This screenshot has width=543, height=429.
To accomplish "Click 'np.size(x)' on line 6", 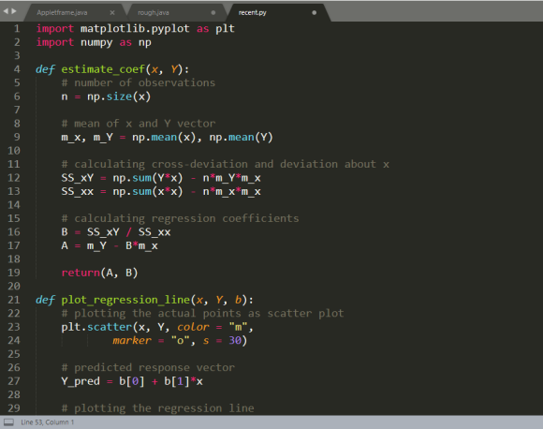I will (119, 96).
